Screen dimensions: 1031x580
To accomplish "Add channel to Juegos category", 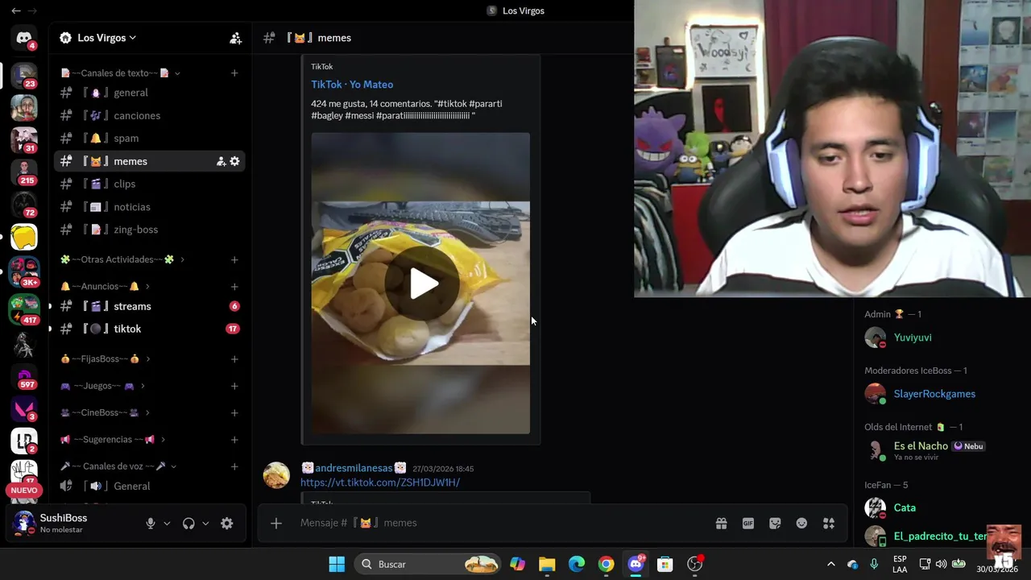I will point(234,386).
